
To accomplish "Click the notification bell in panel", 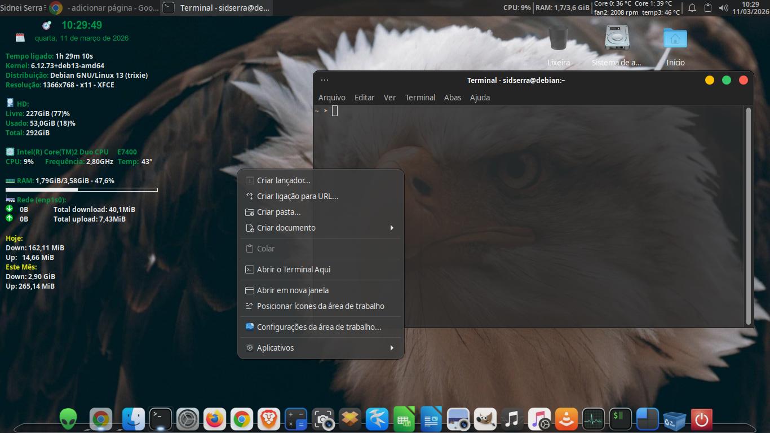I will 692,8.
